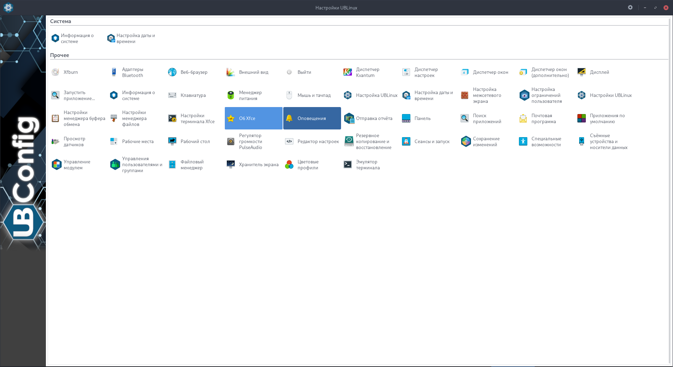
Task: Launch Адаптеры Bluetooth settings
Action: [x=114, y=72]
